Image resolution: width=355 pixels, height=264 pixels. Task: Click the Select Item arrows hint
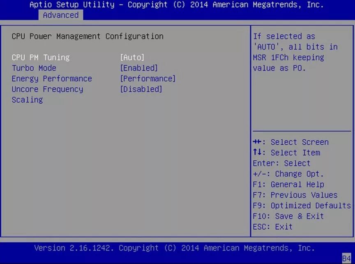click(x=286, y=152)
